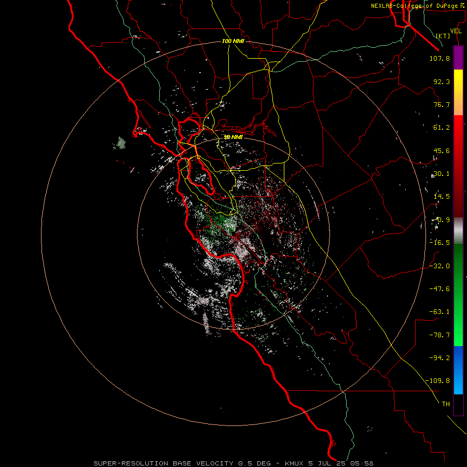Click the Super-Resolution Base Velocity caption

(x=233, y=463)
